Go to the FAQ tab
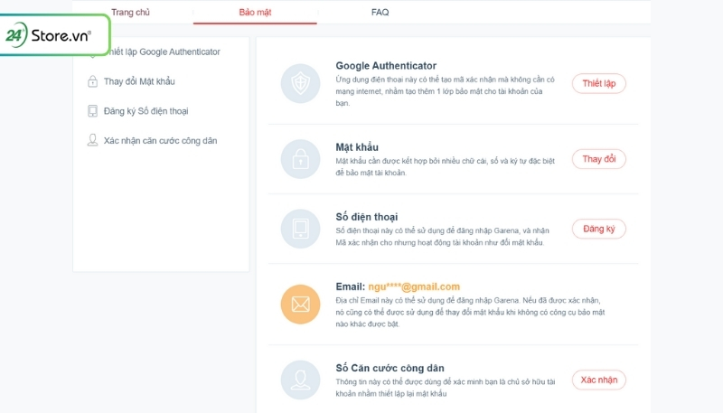Screen dimensions: 723x413 point(380,14)
